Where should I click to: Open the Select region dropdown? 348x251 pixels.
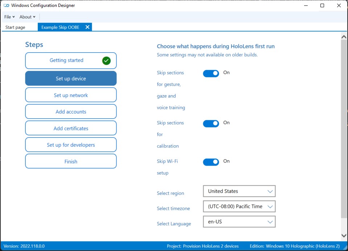tap(239, 191)
